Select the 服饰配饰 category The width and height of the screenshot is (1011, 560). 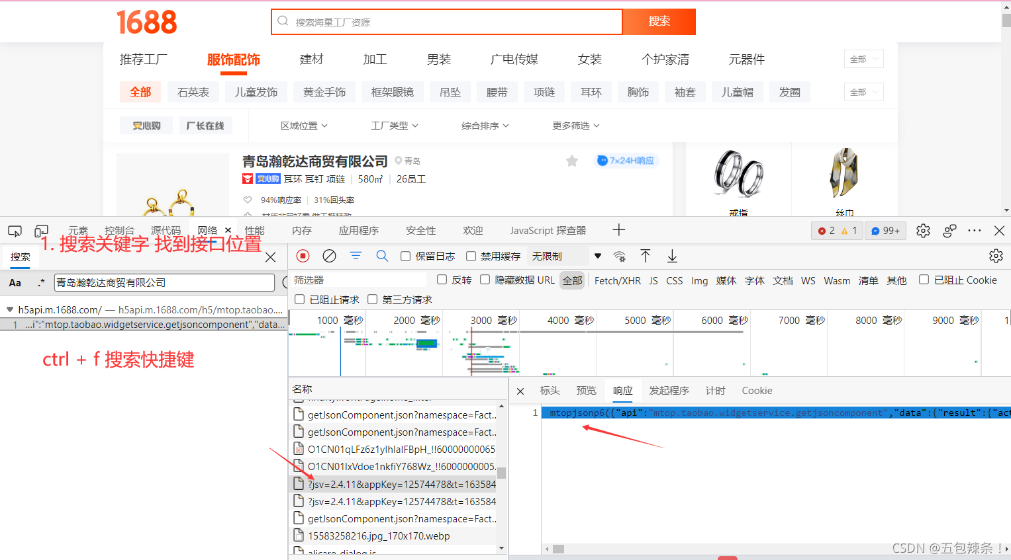pyautogui.click(x=234, y=60)
